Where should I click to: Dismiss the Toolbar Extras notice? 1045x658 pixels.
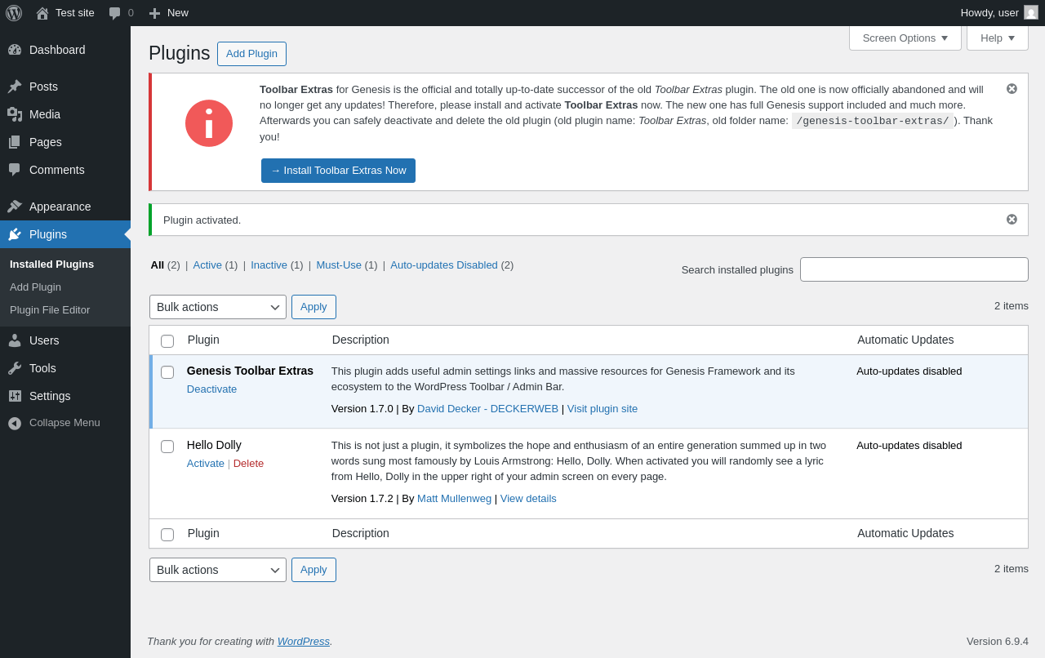(1012, 89)
